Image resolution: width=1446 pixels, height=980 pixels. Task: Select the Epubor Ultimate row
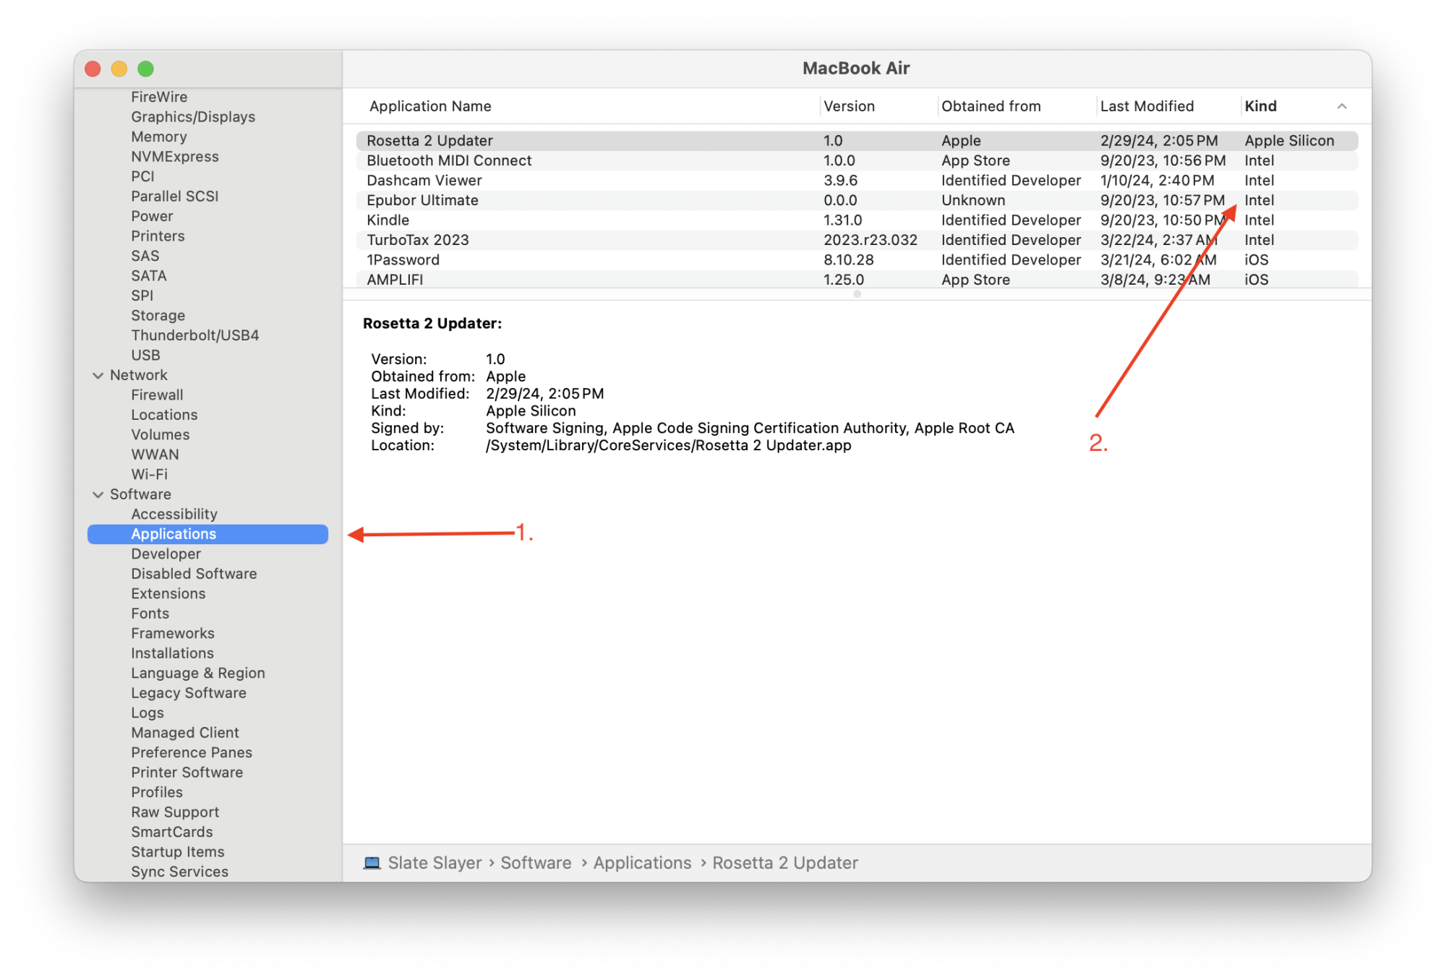click(x=422, y=200)
